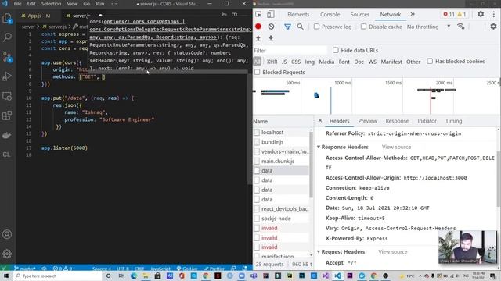Export HAR file with download arrow

[271, 38]
